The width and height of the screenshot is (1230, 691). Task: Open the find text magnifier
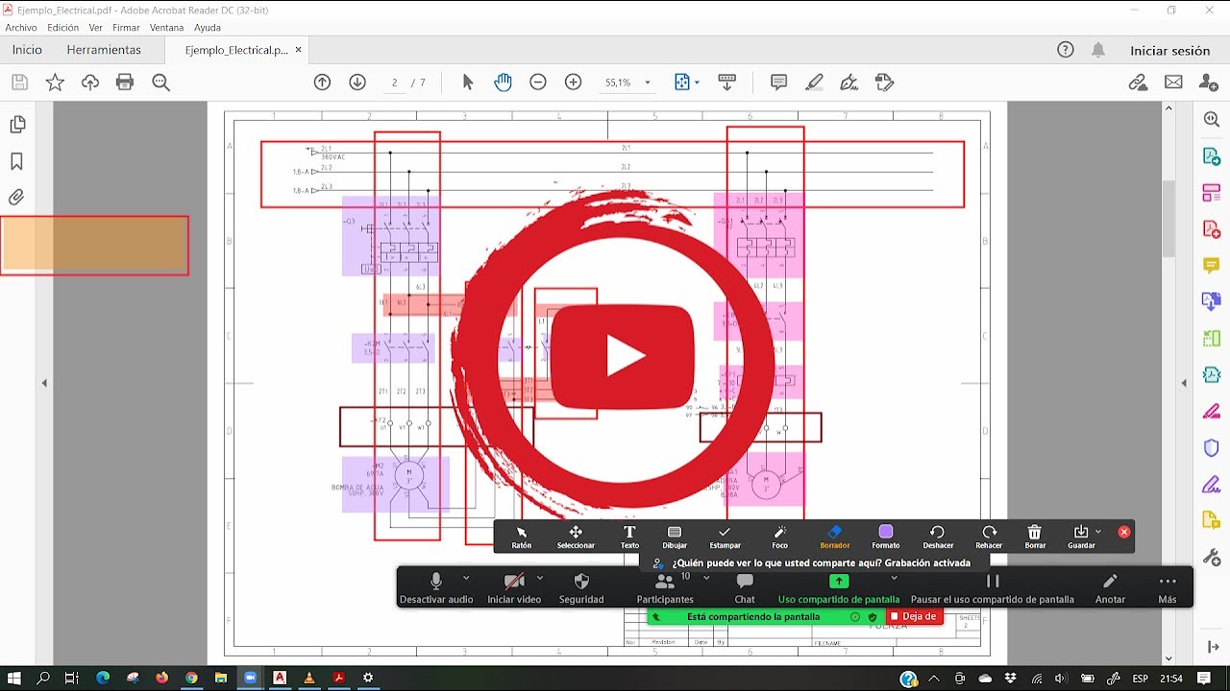pyautogui.click(x=160, y=83)
